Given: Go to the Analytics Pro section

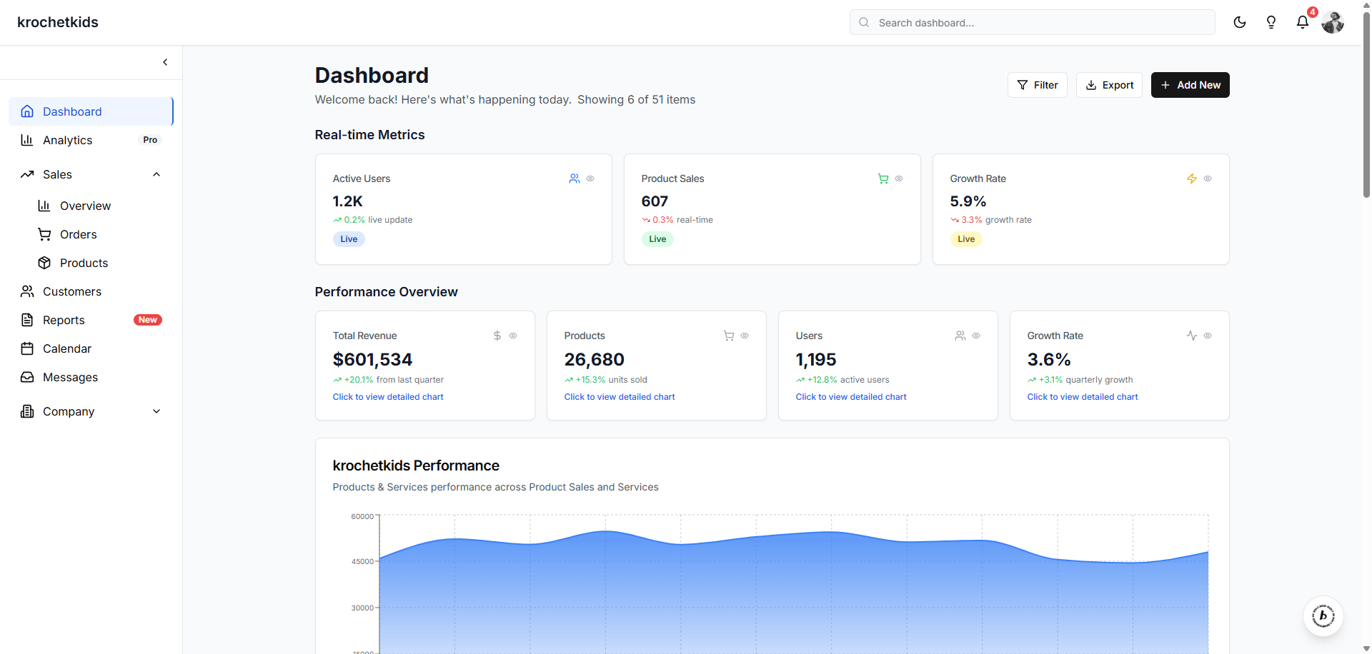Looking at the screenshot, I should 67,140.
